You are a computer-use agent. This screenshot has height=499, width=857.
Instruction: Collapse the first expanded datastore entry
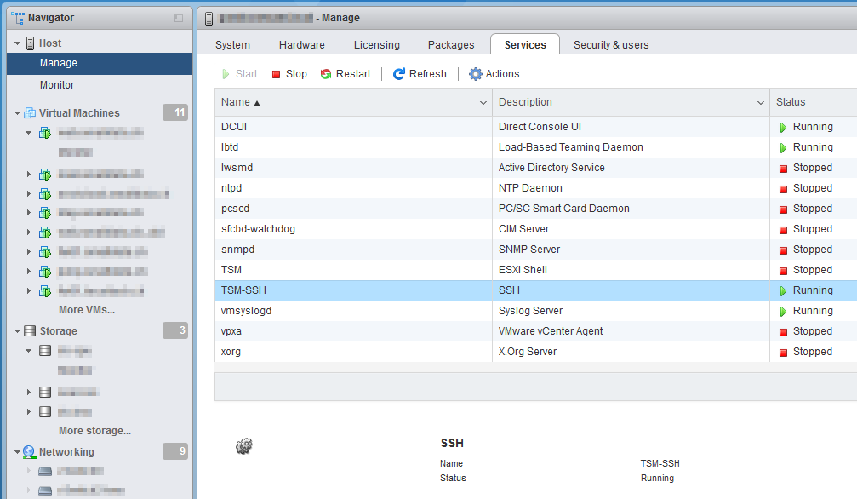[28, 350]
